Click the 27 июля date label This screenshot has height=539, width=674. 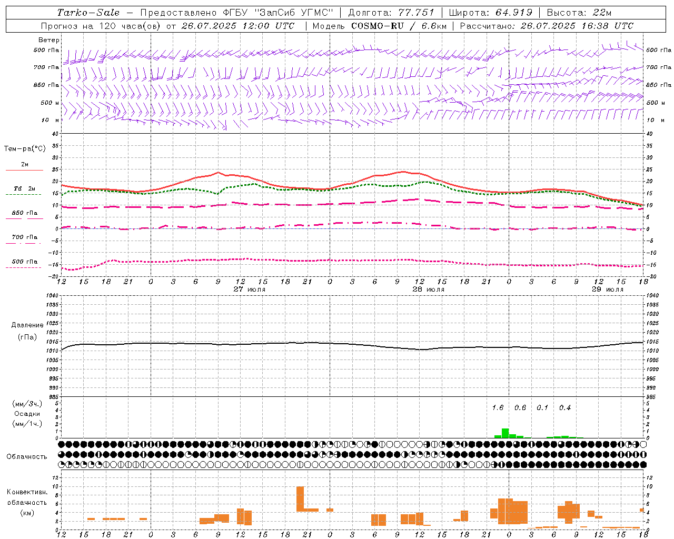click(x=250, y=290)
